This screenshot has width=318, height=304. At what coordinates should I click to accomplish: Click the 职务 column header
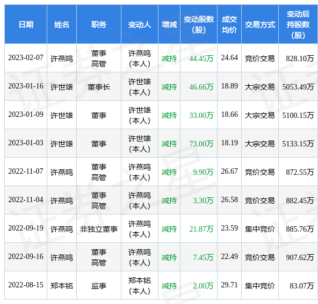coord(99,25)
